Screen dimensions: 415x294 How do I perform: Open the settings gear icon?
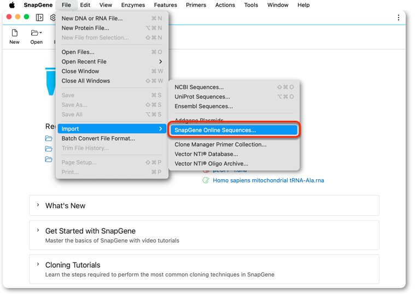pos(53,17)
